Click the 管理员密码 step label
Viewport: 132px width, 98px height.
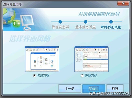[x=60, y=27]
